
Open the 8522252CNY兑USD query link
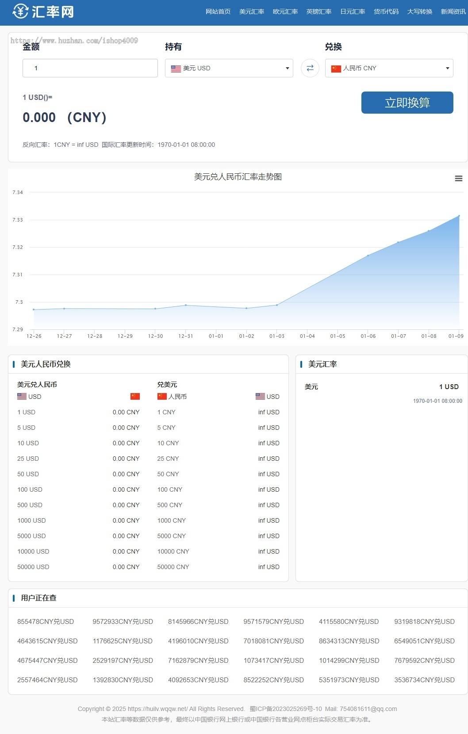click(274, 680)
